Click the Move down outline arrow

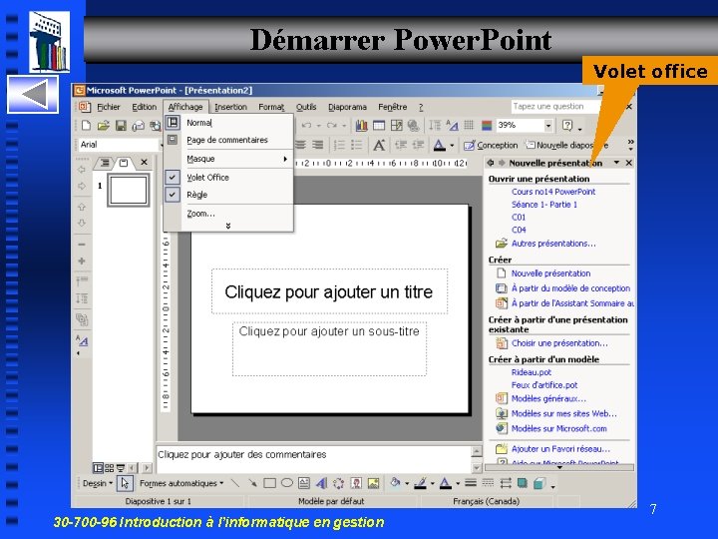point(82,224)
